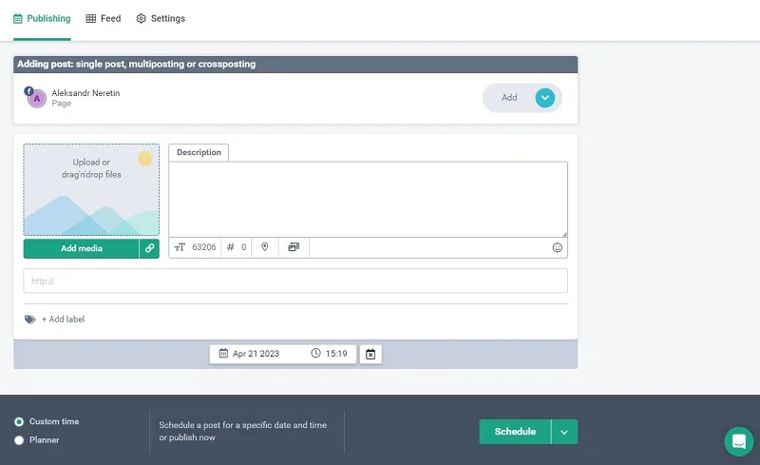This screenshot has width=760, height=465.
Task: Open the Schedule button dropdown arrow
Action: [564, 432]
